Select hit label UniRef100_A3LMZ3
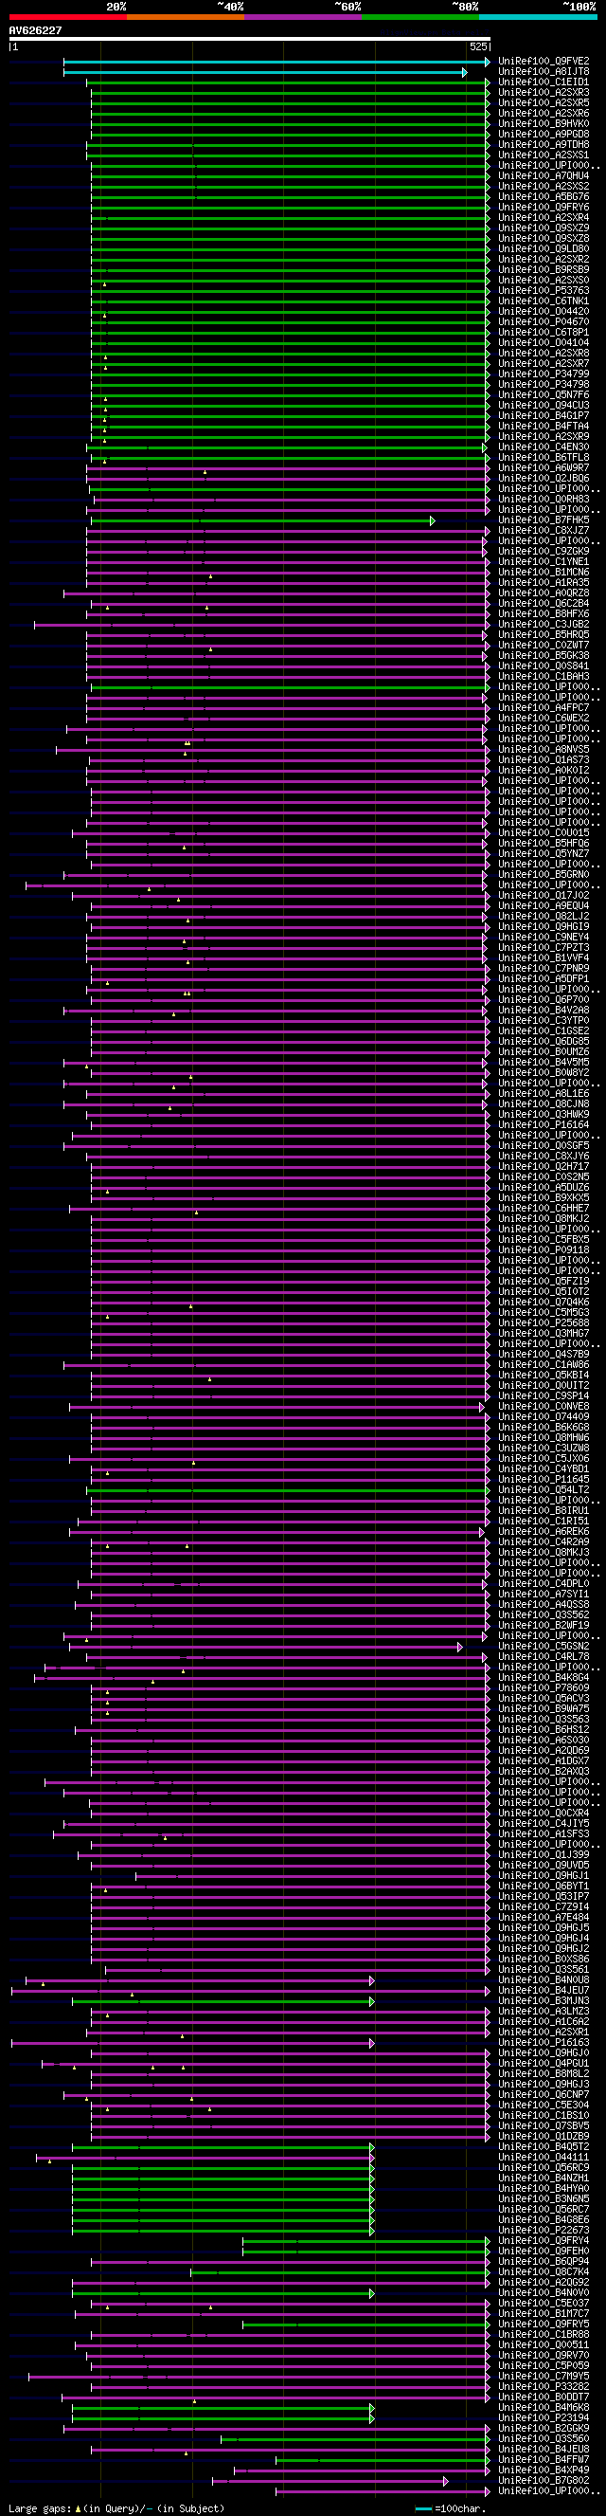606x2516 pixels. pos(544,2011)
